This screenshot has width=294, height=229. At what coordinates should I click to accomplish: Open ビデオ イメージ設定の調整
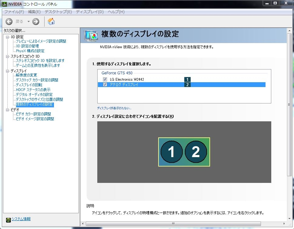(x=35, y=119)
